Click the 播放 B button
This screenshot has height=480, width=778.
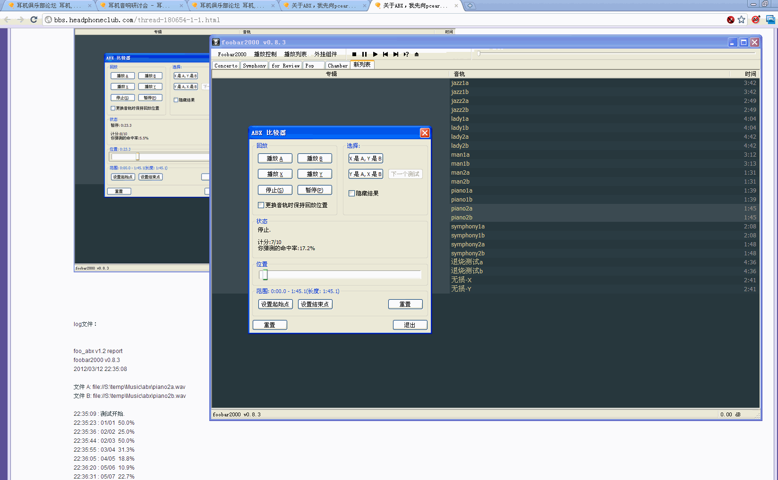tap(315, 159)
